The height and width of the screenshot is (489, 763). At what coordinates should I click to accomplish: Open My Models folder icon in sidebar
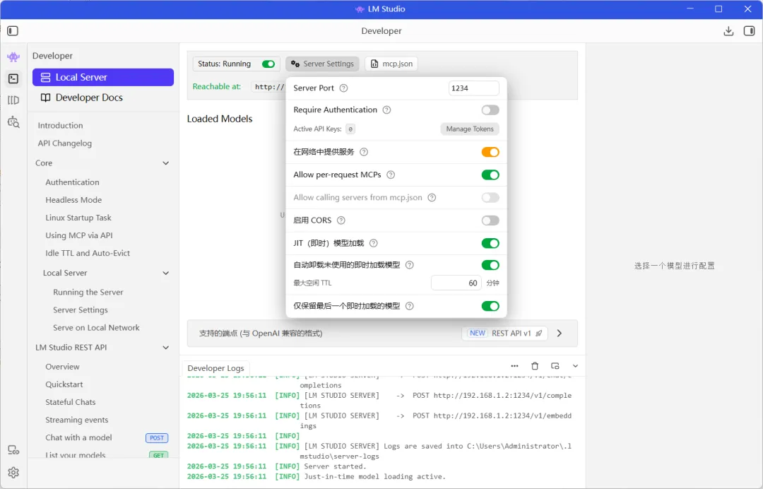pos(13,100)
